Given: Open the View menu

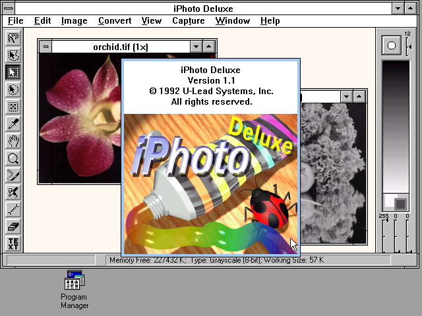Looking at the screenshot, I should [x=152, y=20].
